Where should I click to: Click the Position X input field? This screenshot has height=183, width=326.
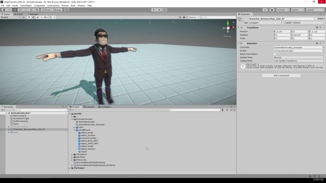283,32
